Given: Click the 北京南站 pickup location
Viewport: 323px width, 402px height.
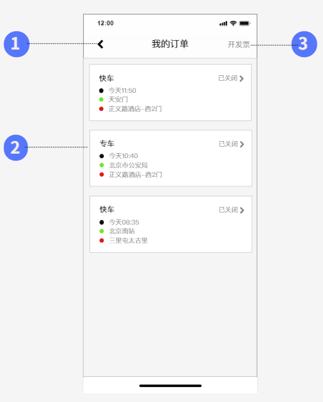Looking at the screenshot, I should point(122,231).
